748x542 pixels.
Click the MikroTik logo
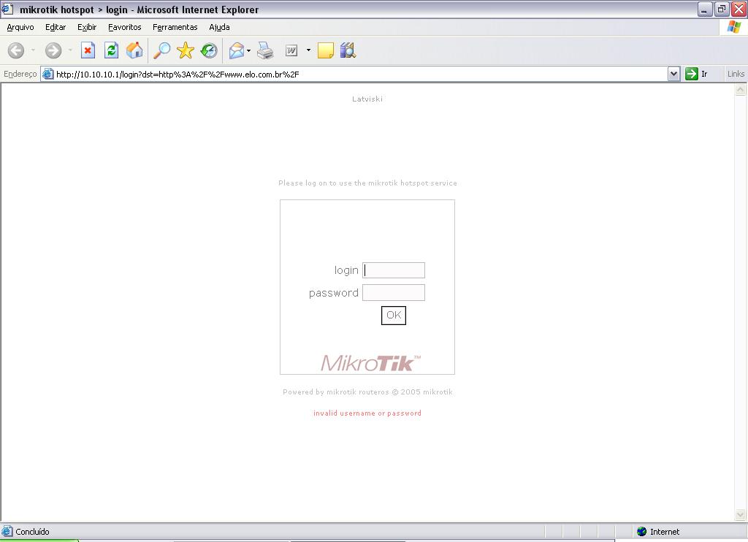click(x=370, y=363)
